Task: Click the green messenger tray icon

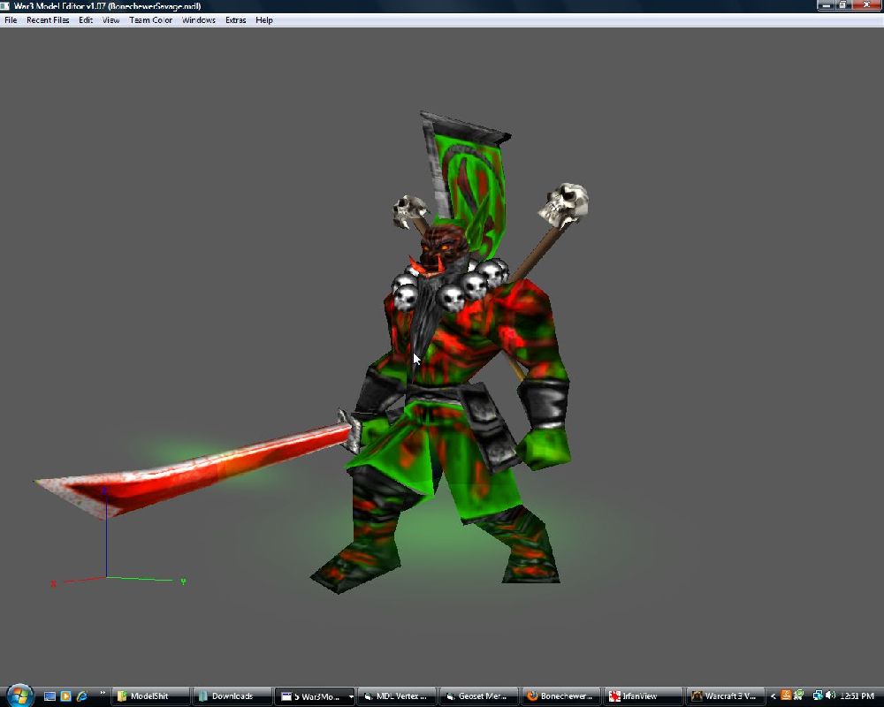Action: (798, 696)
